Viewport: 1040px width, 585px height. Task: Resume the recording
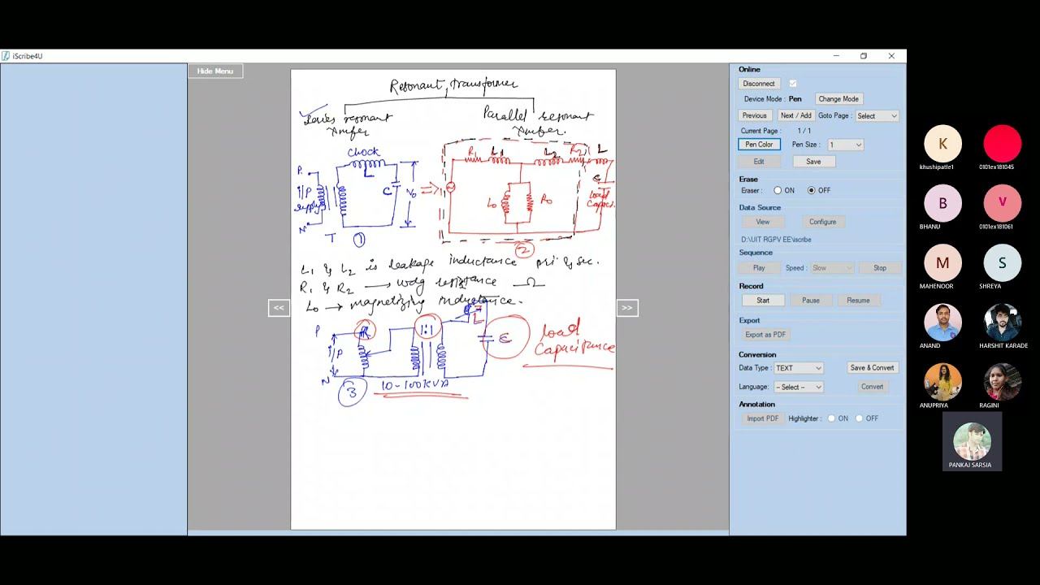(858, 301)
